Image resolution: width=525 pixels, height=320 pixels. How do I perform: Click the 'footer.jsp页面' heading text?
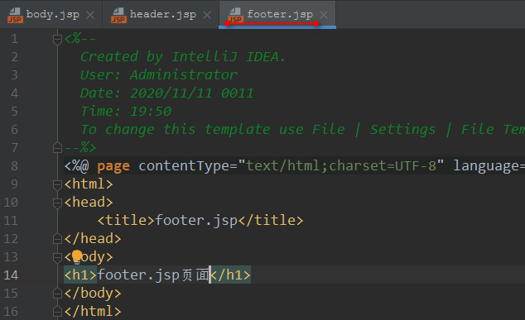153,275
